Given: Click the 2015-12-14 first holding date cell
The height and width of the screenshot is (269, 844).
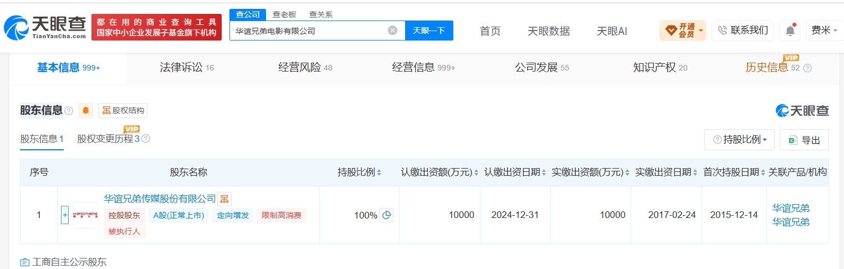Looking at the screenshot, I should (x=734, y=215).
